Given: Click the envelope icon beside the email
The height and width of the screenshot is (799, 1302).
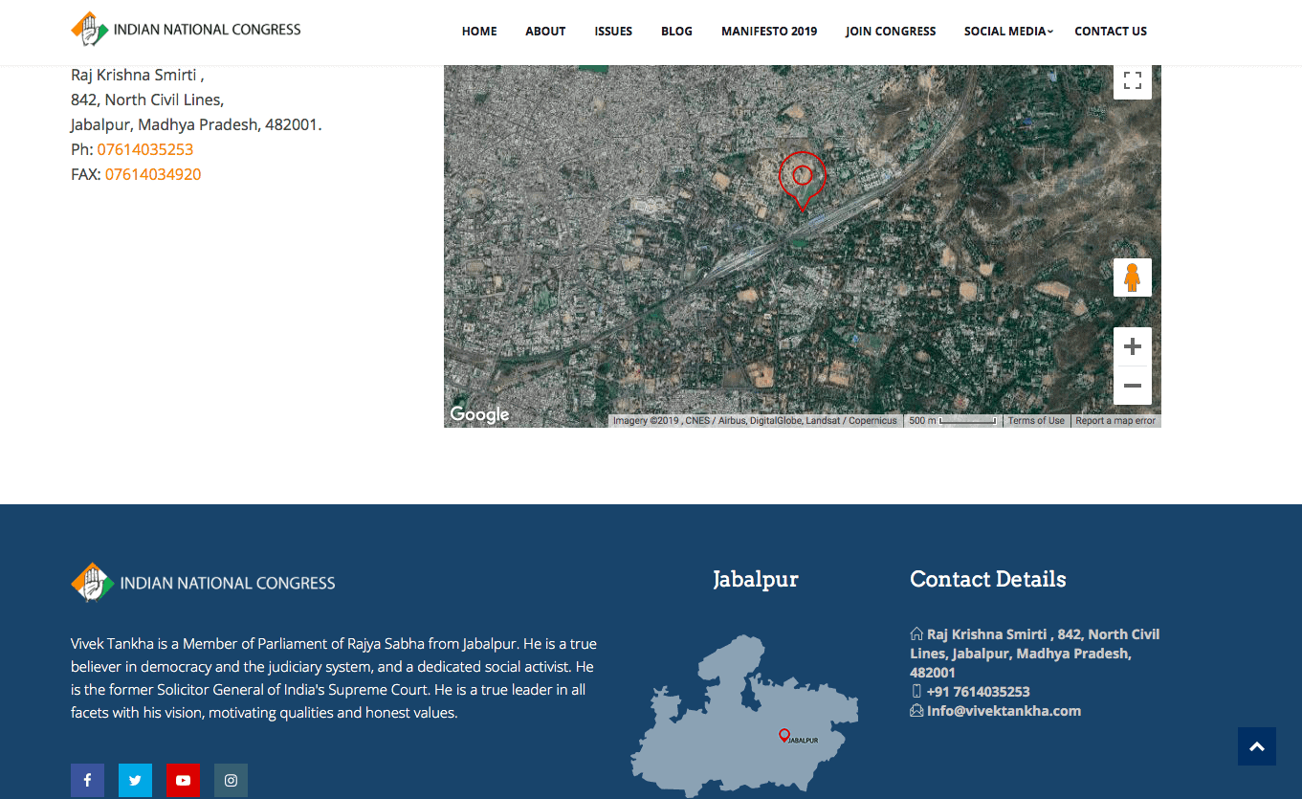Looking at the screenshot, I should [916, 710].
